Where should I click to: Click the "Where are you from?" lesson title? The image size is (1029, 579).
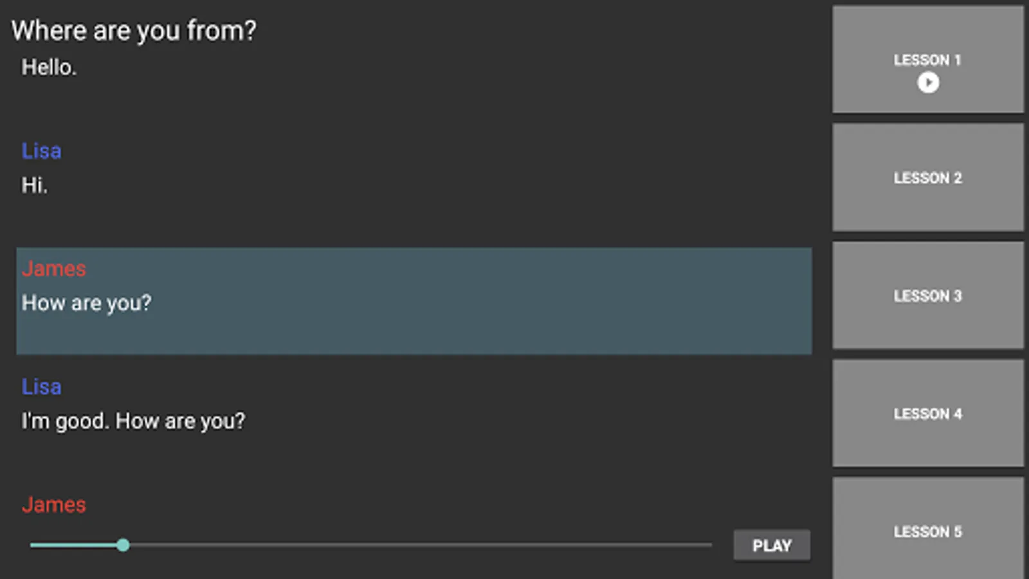pos(134,31)
